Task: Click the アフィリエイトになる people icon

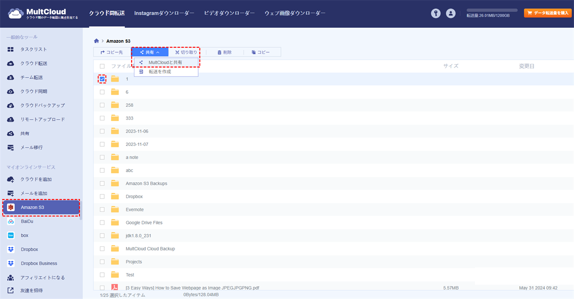Action: (11, 277)
